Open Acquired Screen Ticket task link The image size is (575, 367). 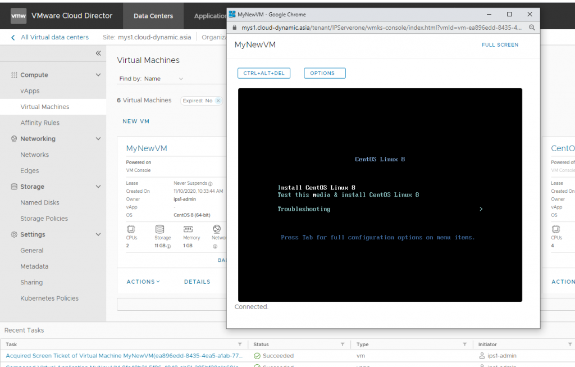coord(124,356)
